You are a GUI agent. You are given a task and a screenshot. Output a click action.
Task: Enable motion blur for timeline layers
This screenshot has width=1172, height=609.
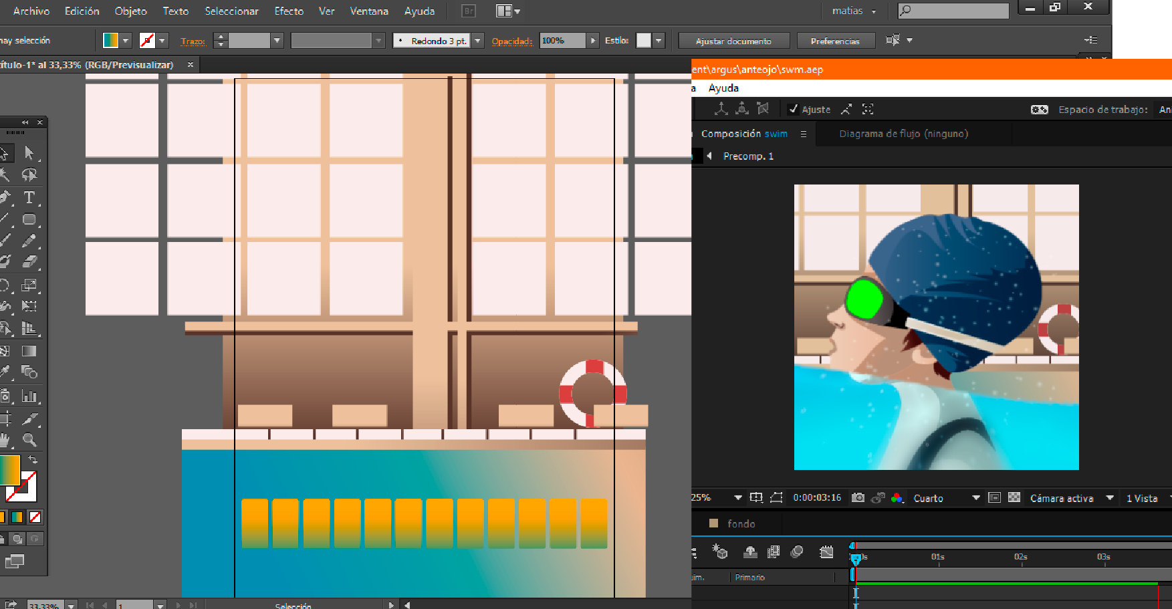click(x=796, y=552)
